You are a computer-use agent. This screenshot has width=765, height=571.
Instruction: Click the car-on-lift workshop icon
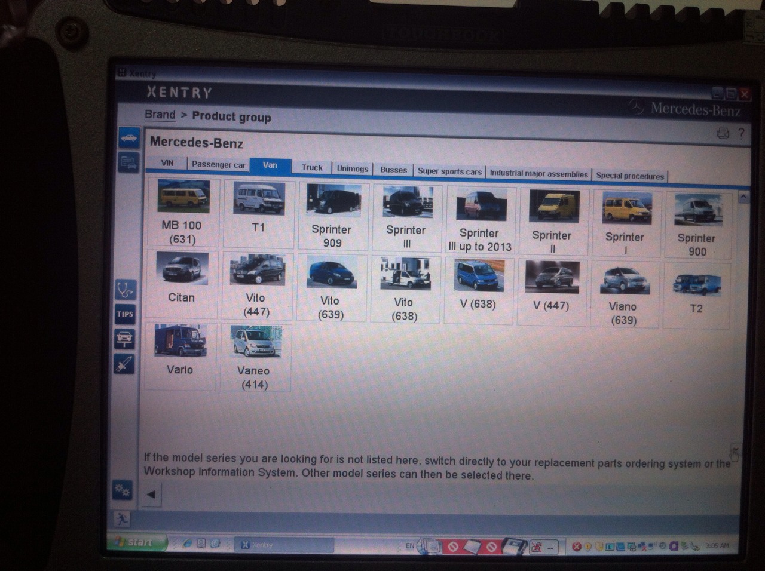pyautogui.click(x=124, y=339)
